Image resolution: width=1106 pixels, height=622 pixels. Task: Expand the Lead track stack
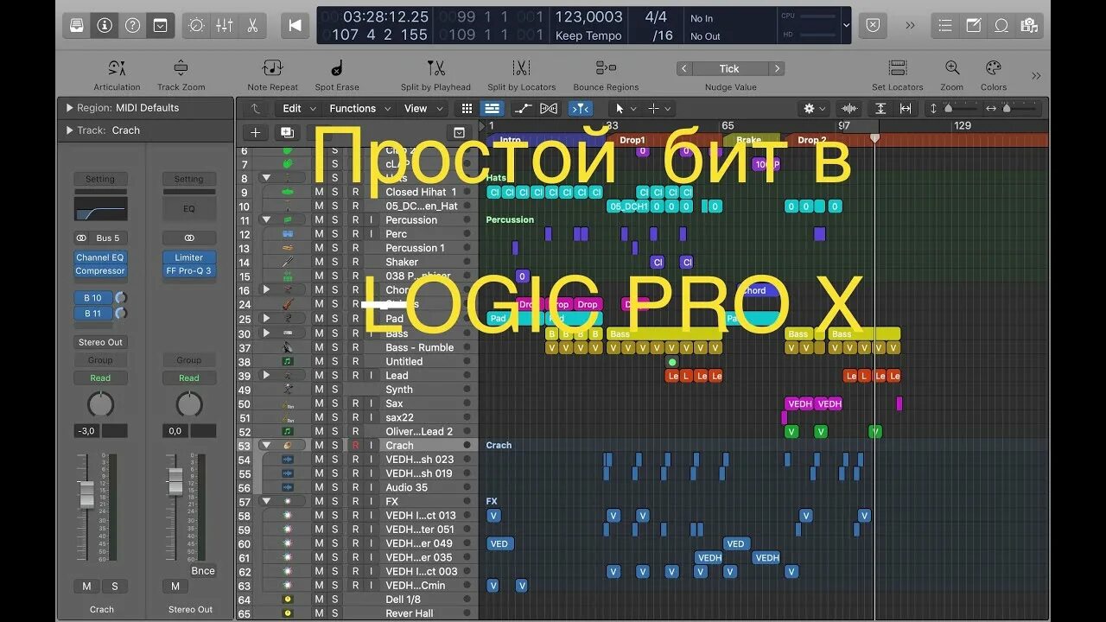266,375
